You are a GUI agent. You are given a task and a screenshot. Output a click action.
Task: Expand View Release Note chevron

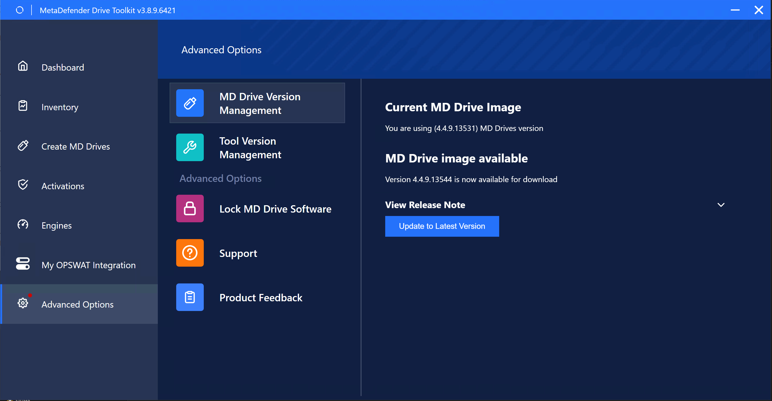(721, 205)
